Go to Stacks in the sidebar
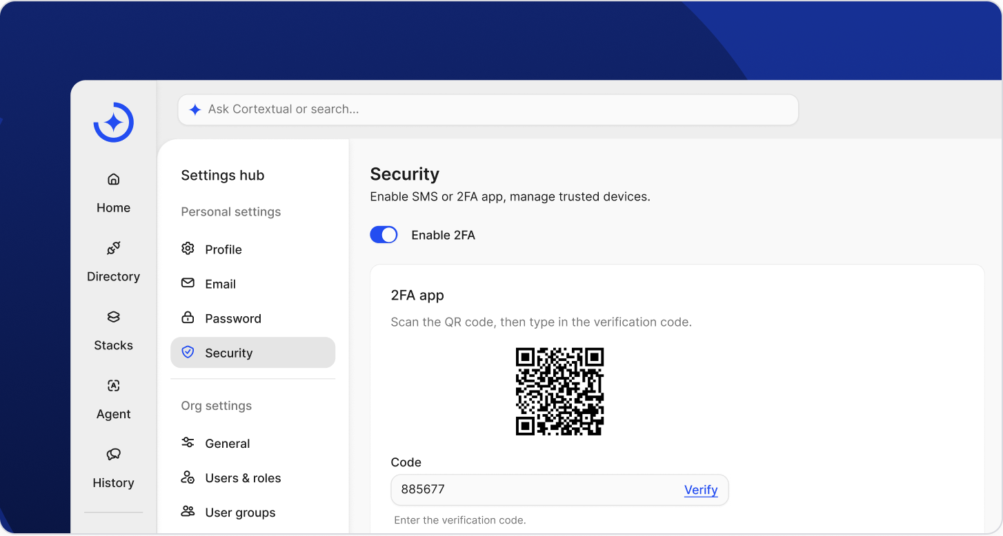 pos(113,330)
